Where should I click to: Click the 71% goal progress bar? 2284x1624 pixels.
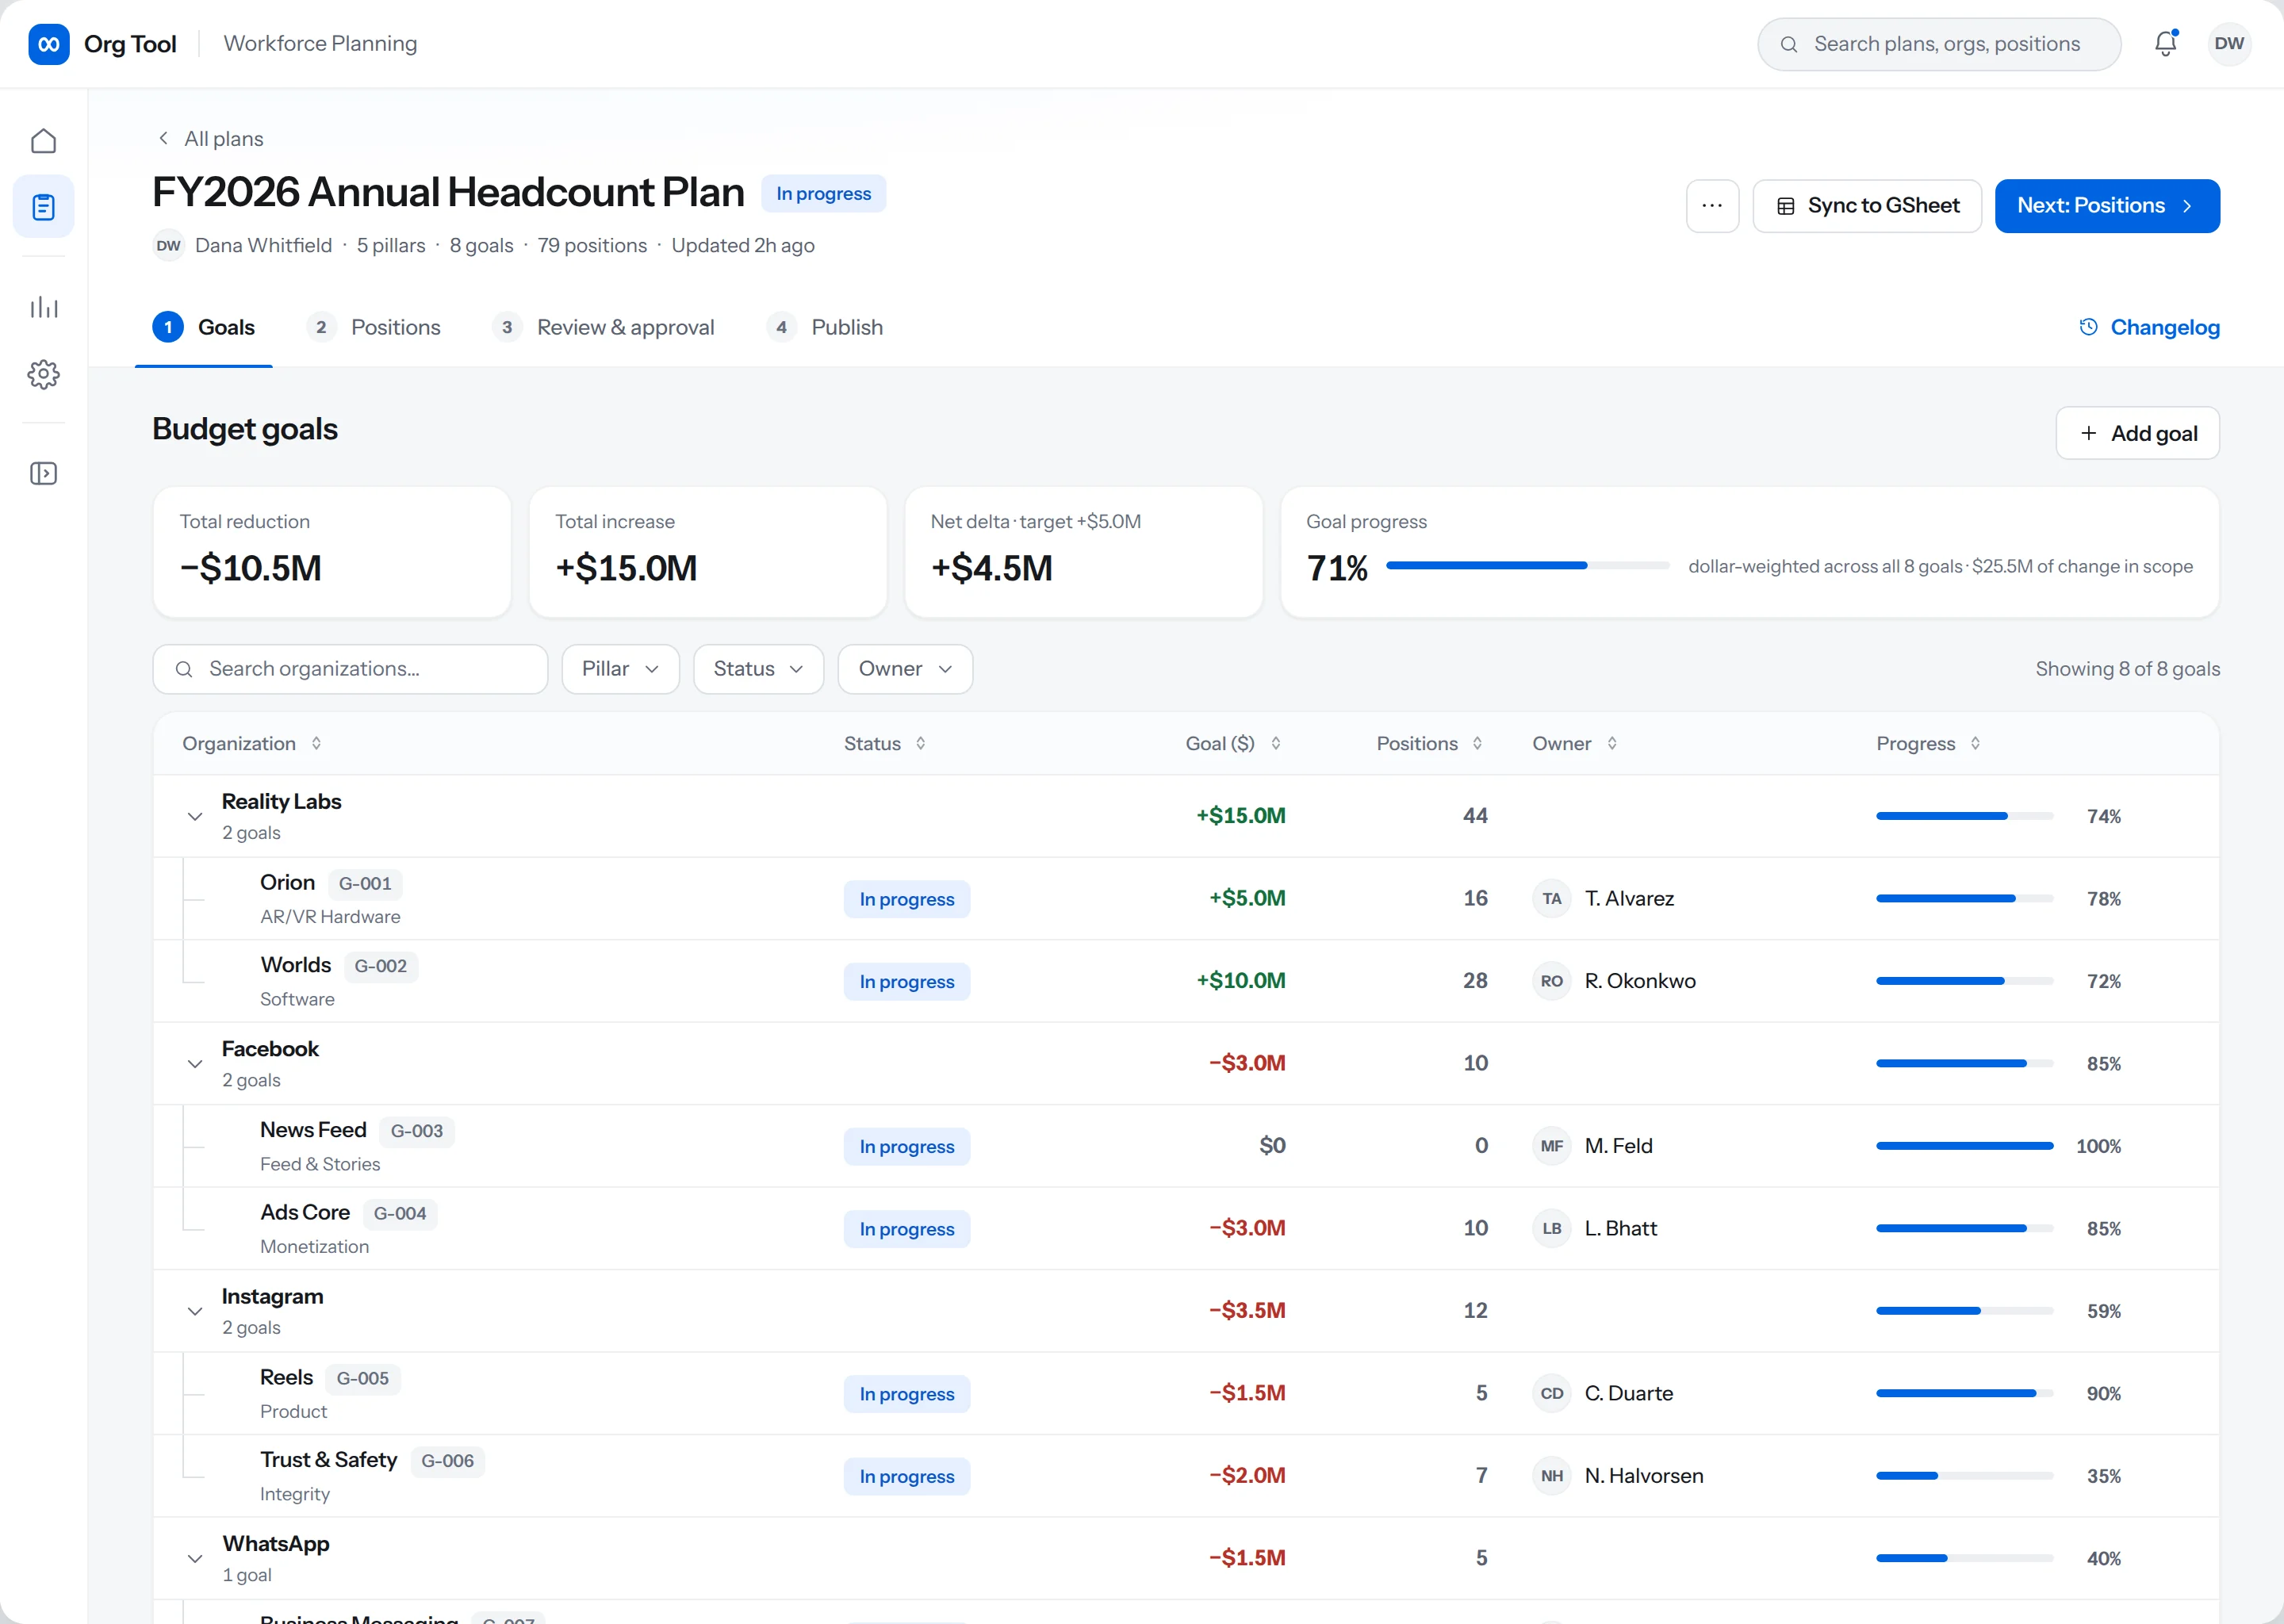1527,566
